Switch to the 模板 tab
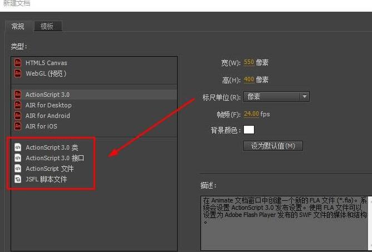 click(x=48, y=26)
